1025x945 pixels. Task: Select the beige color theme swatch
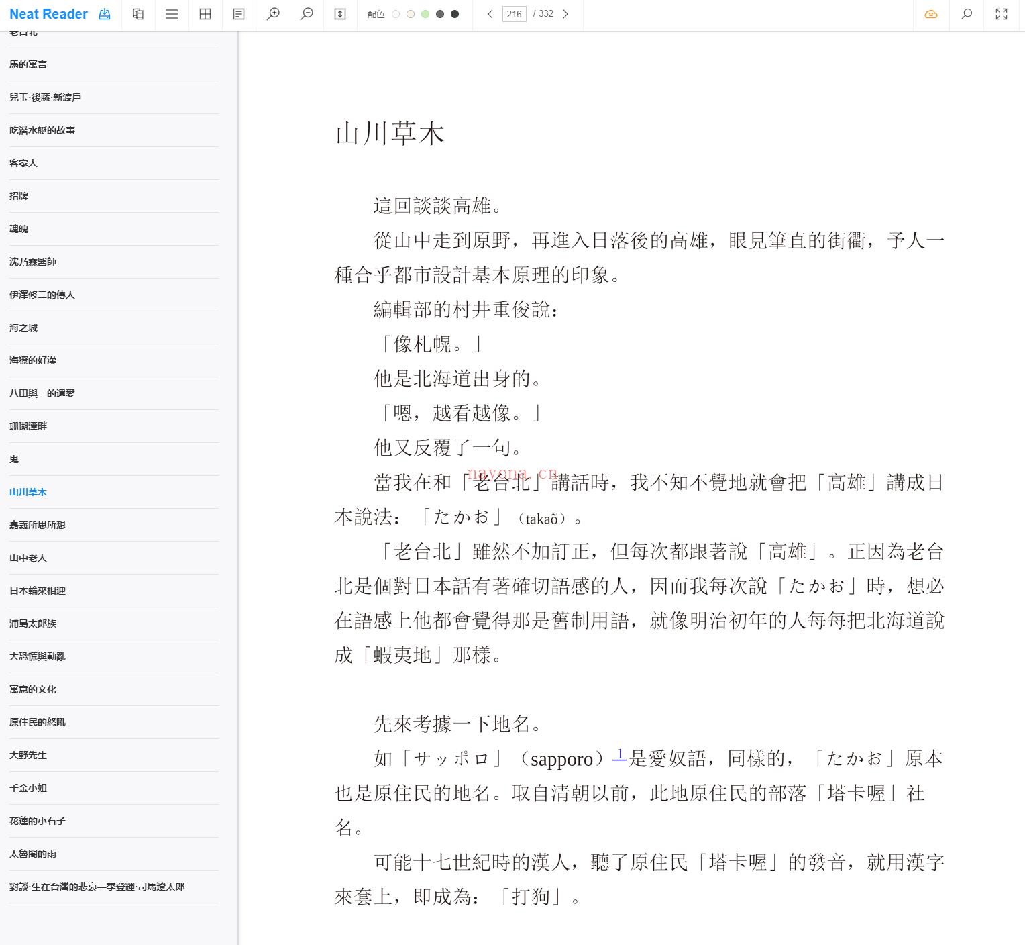[x=411, y=14]
